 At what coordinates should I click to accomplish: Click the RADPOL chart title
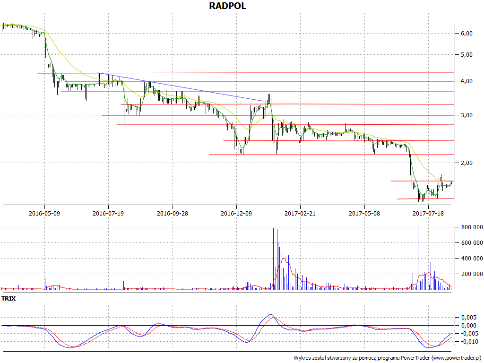pyautogui.click(x=227, y=6)
